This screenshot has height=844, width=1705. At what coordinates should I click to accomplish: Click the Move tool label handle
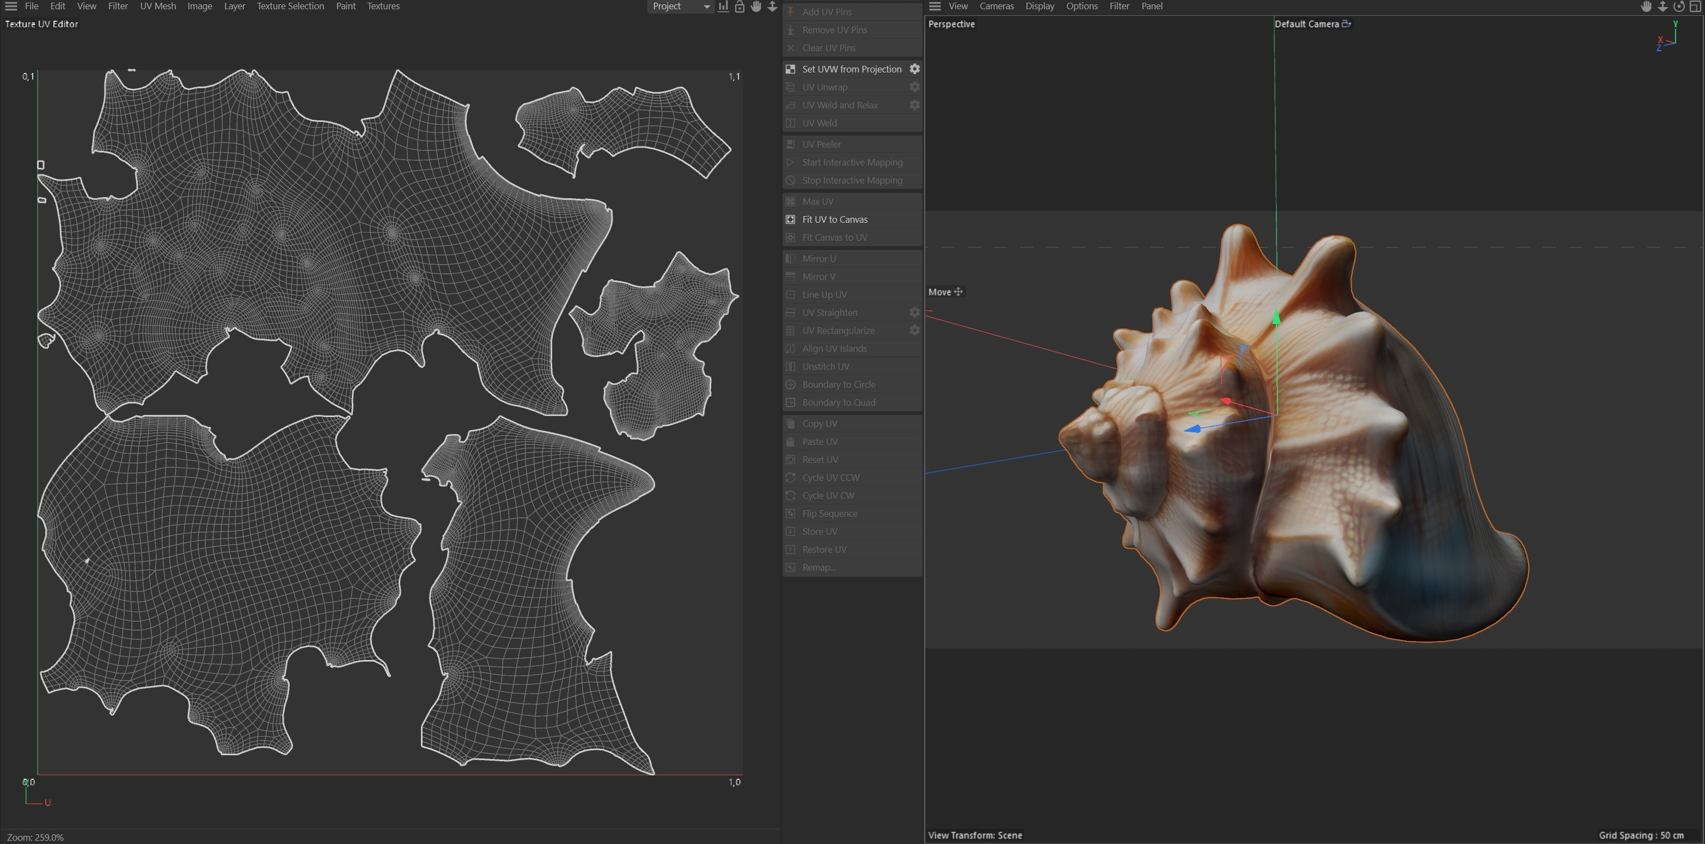pos(944,292)
